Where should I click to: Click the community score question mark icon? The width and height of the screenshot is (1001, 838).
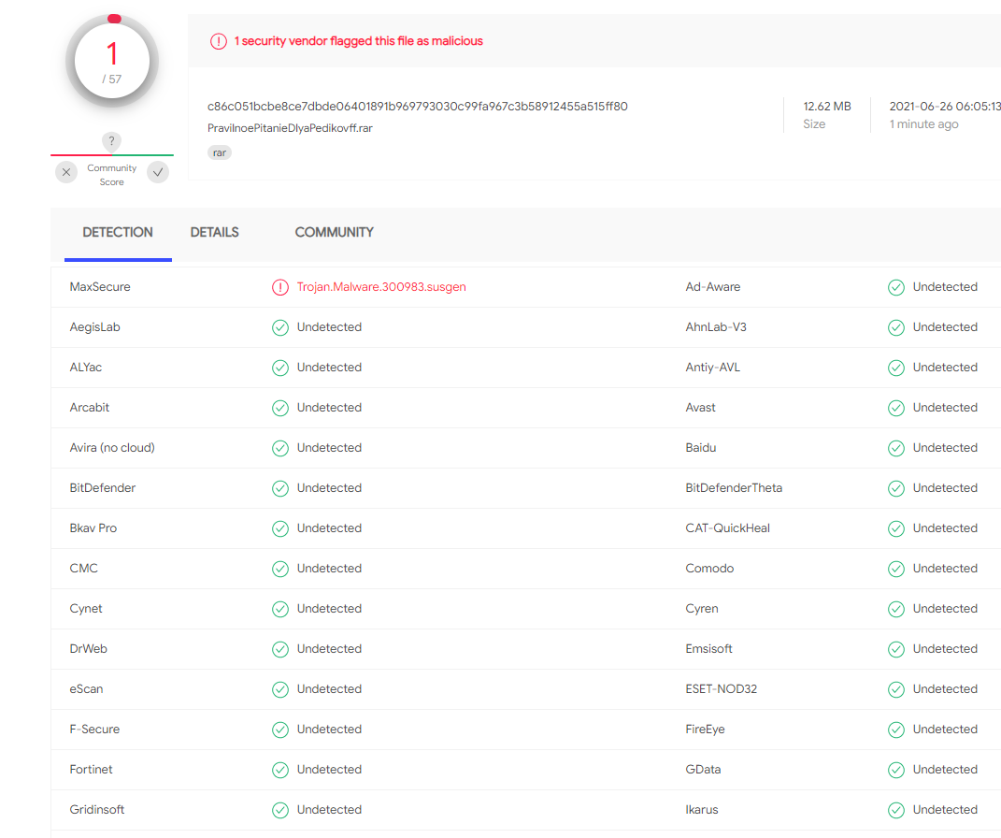[x=112, y=141]
